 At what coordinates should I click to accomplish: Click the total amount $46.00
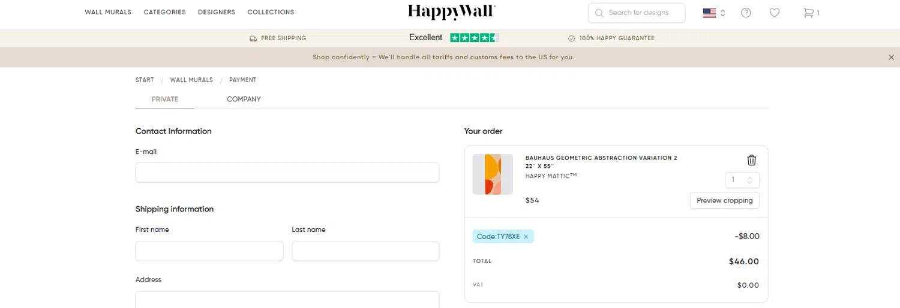pyautogui.click(x=744, y=261)
